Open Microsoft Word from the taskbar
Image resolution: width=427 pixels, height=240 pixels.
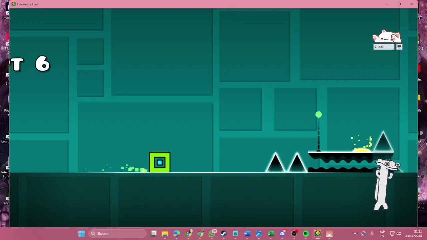click(247, 234)
